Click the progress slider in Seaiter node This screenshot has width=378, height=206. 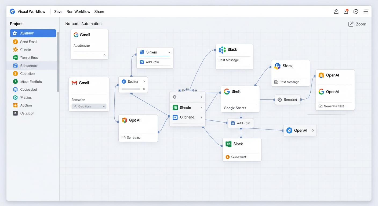(x=131, y=89)
